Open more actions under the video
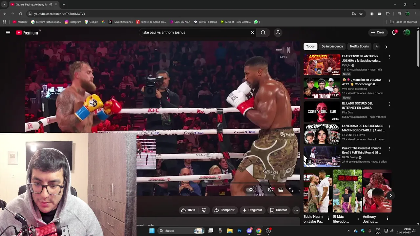The width and height of the screenshot is (420, 236). (296, 210)
